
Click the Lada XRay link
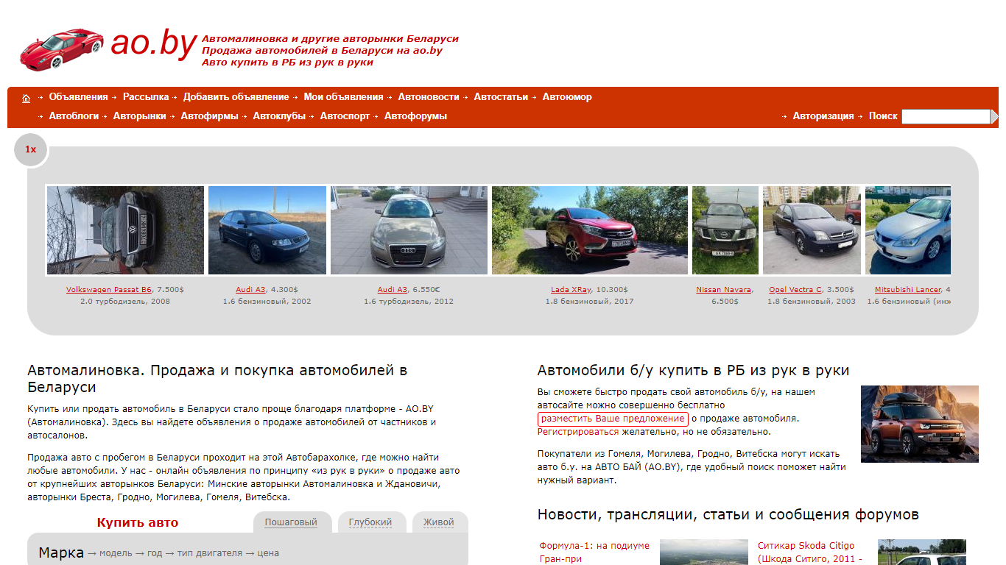(571, 290)
